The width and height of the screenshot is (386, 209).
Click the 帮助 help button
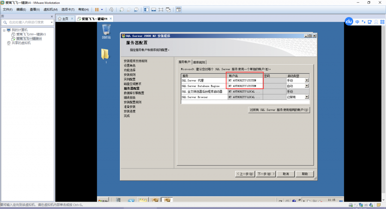[x=305, y=174]
